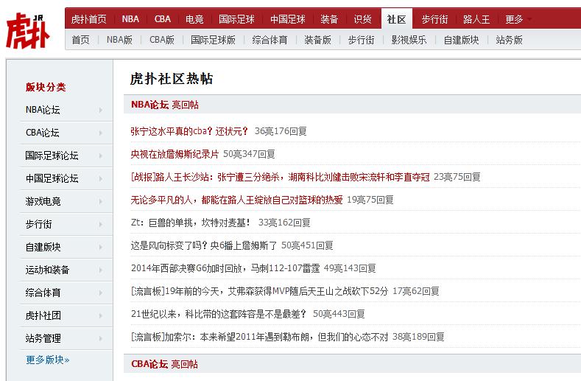Open 国际足球 in the red nav bar
The image size is (581, 381).
[236, 19]
